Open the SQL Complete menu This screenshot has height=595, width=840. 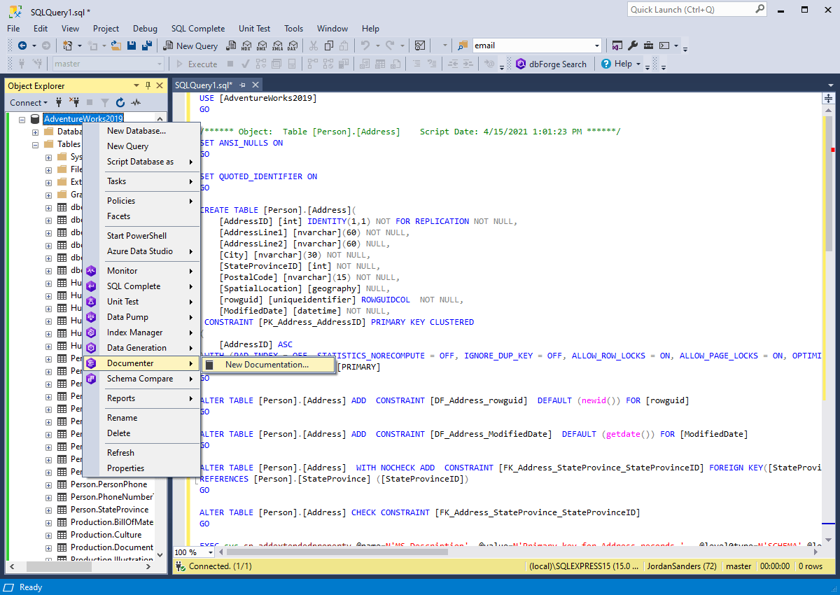pyautogui.click(x=197, y=29)
